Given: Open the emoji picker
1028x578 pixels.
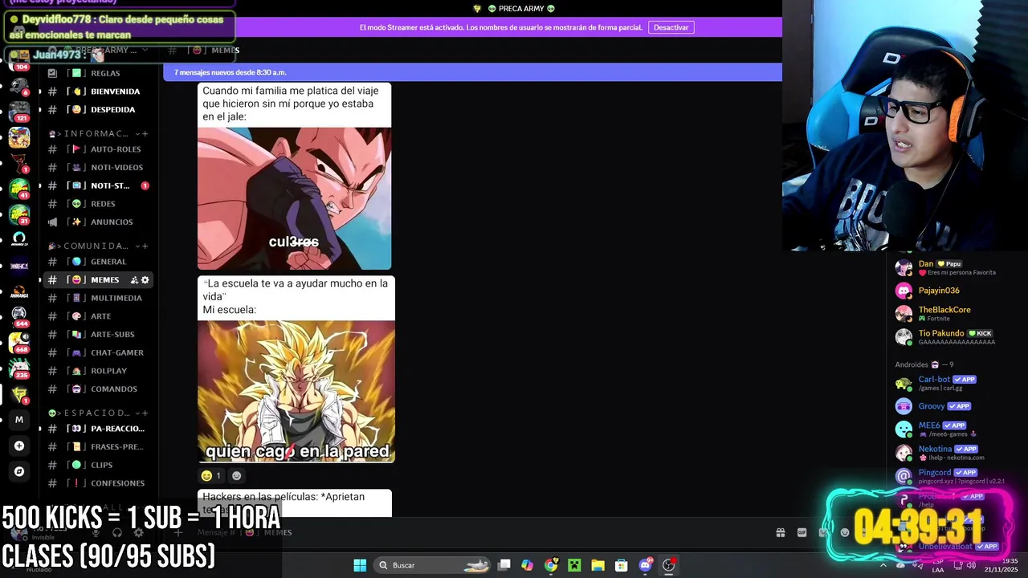Looking at the screenshot, I should tap(844, 532).
